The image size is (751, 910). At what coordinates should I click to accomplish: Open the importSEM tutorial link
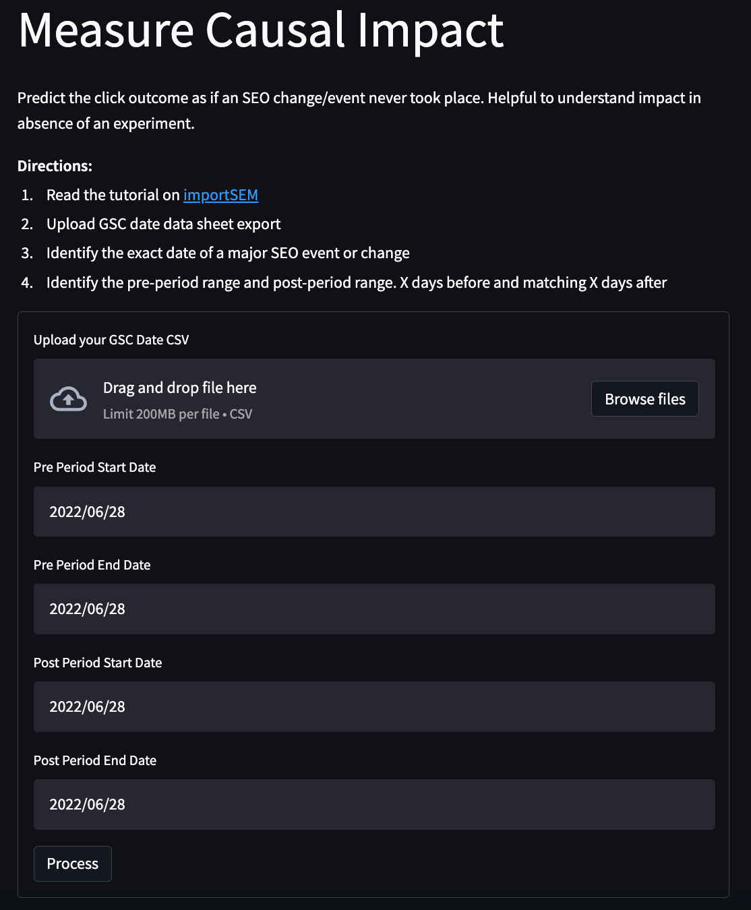(220, 195)
